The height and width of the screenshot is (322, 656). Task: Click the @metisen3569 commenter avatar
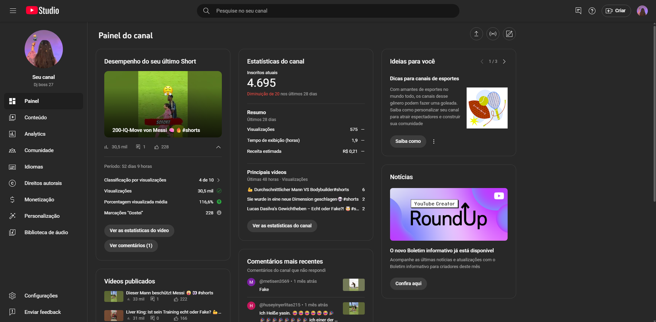[x=251, y=282]
